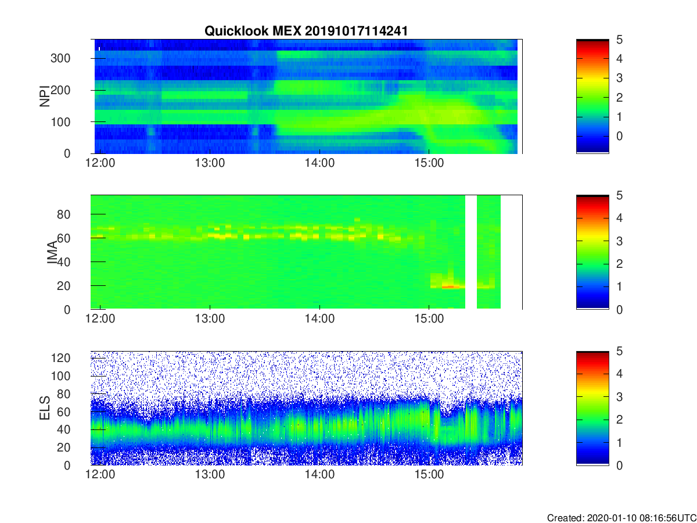This screenshot has height=523, width=697.
Task: Click the 12:00 tick label under IMA panel
Action: point(100,319)
